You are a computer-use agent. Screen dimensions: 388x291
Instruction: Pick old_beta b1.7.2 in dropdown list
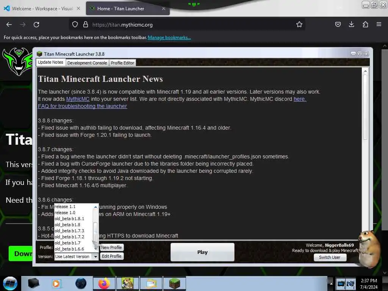click(73, 237)
